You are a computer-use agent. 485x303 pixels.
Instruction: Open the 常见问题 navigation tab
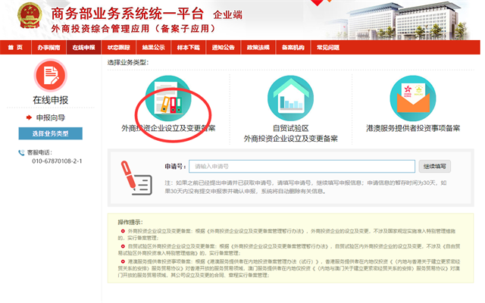point(328,47)
